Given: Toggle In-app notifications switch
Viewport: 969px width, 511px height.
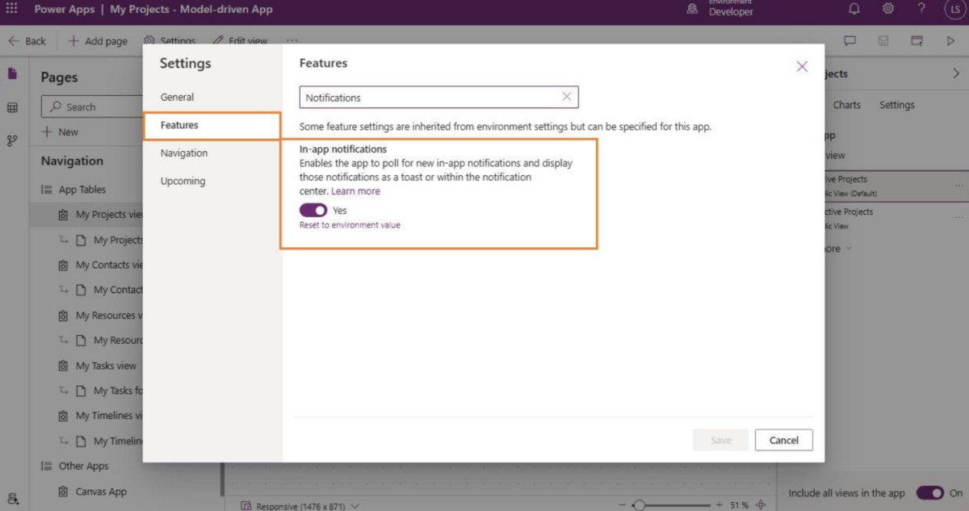Looking at the screenshot, I should pyautogui.click(x=313, y=210).
